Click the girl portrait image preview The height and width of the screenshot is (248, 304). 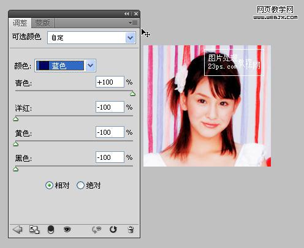point(207,106)
